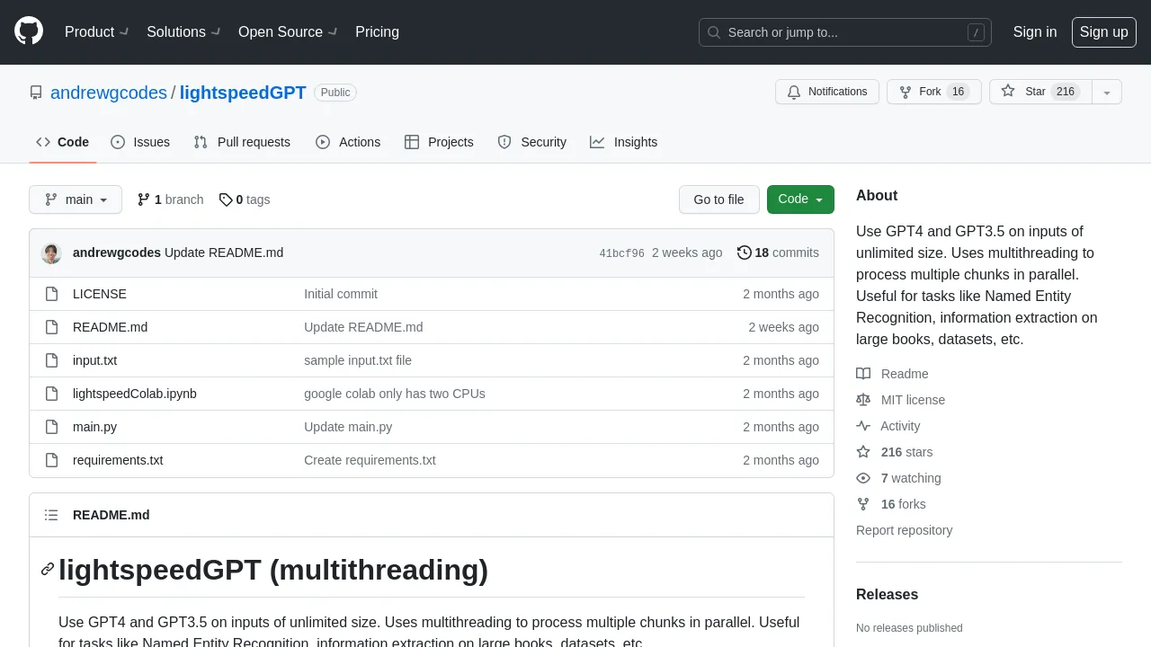
Task: Click the GitHub logo icon
Action: pos(29,31)
